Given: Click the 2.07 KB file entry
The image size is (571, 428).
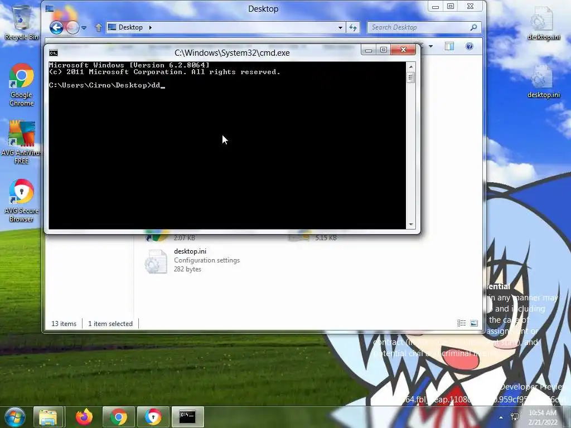Looking at the screenshot, I should click(184, 237).
